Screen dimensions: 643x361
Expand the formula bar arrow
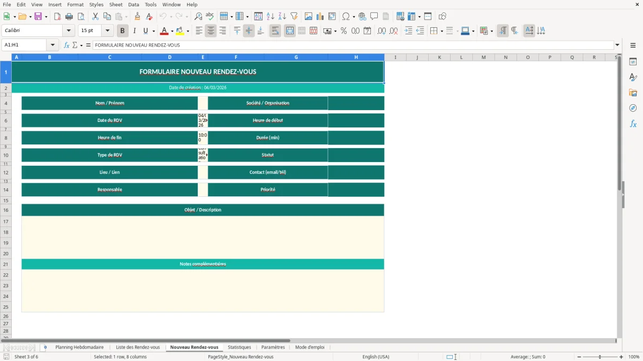click(x=617, y=45)
